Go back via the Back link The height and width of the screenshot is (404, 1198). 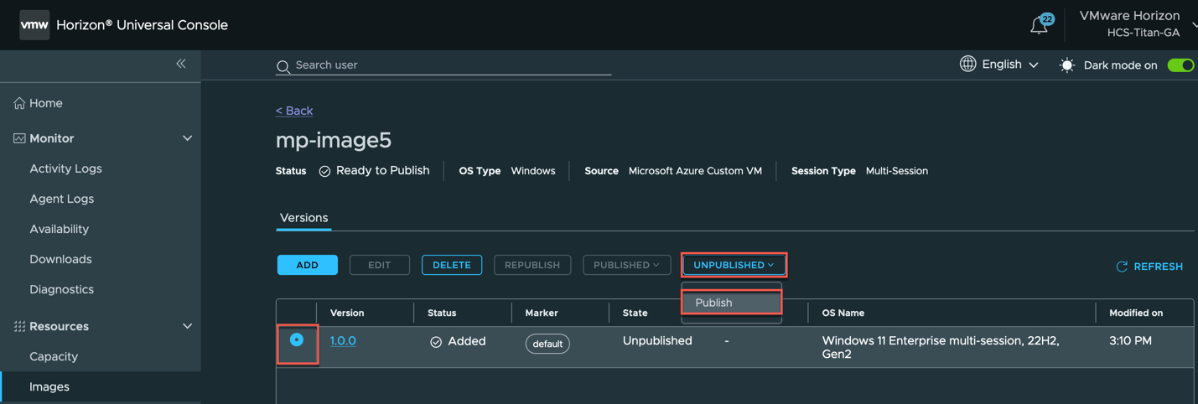(294, 111)
